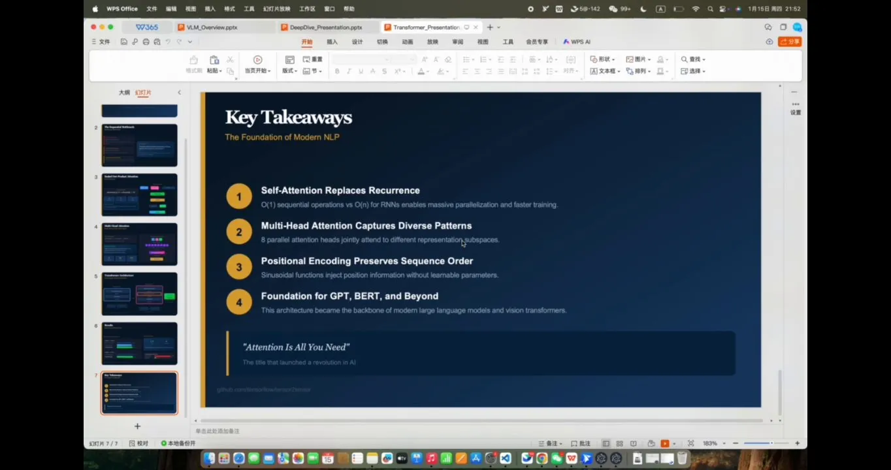Select slide 6 Results thumbnail
The width and height of the screenshot is (891, 470).
click(139, 343)
